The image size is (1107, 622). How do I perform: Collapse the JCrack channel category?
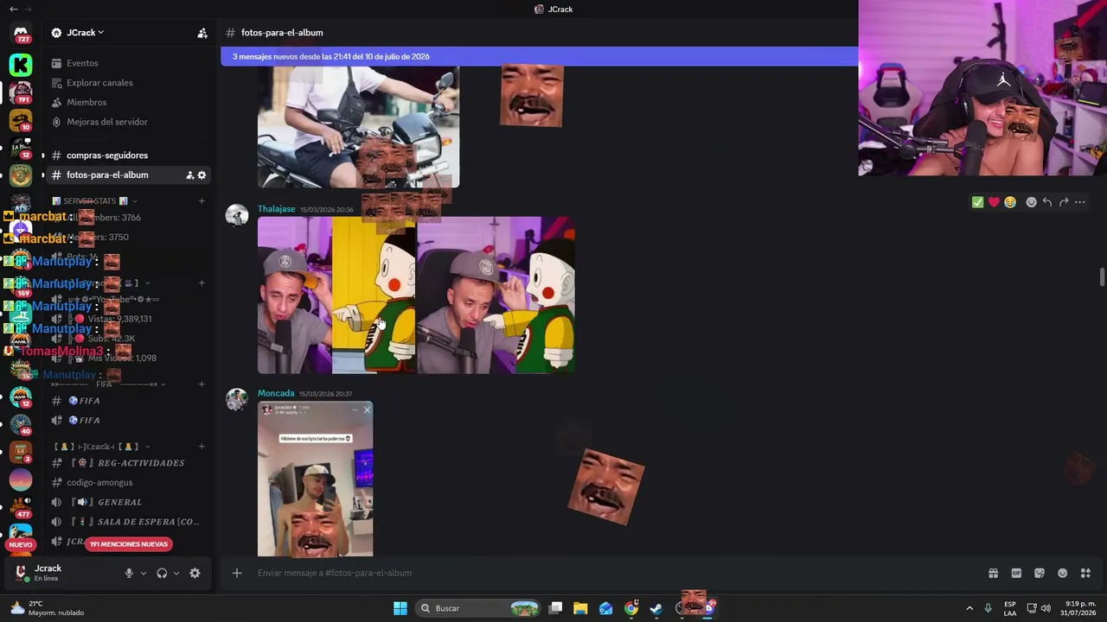tap(102, 447)
